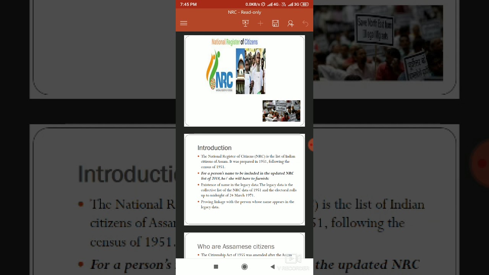Tap the Android circular home button
Image resolution: width=489 pixels, height=275 pixels.
click(x=244, y=267)
